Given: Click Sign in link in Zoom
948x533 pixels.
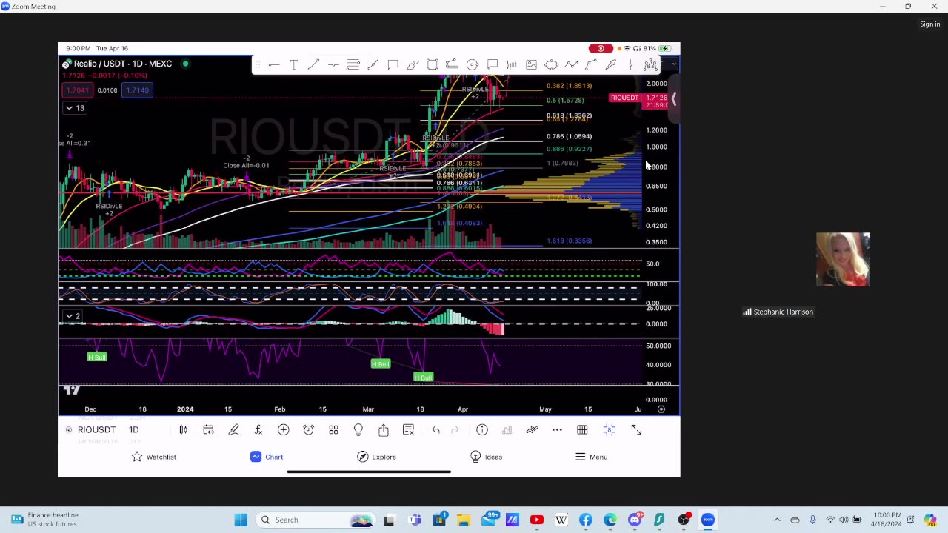Looking at the screenshot, I should click(x=929, y=24).
